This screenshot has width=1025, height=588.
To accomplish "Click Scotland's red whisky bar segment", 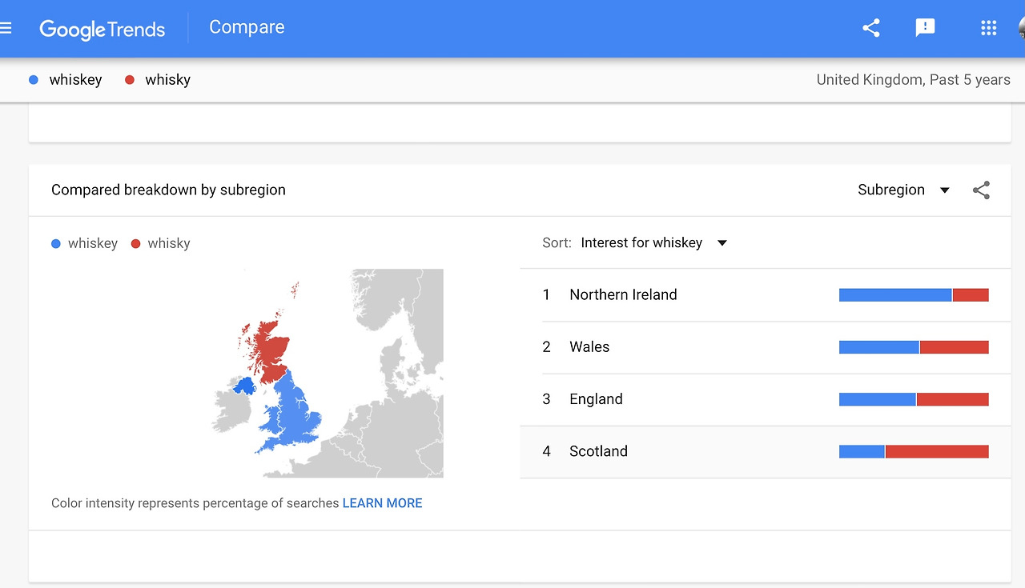I will [x=937, y=452].
